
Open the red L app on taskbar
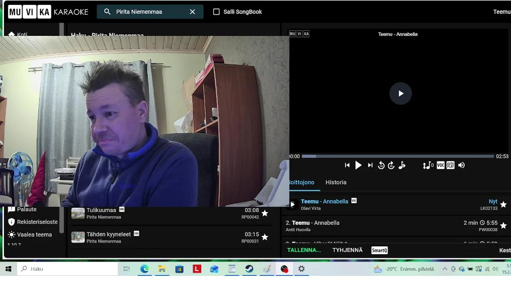197,269
